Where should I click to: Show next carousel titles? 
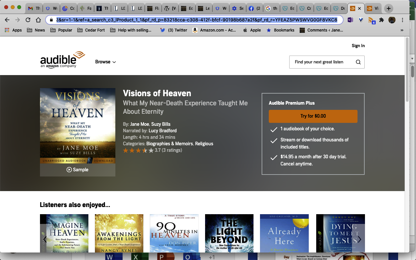pyautogui.click(x=360, y=240)
